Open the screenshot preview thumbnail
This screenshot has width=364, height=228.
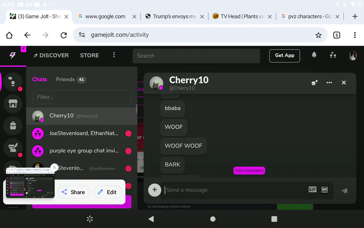30,183
